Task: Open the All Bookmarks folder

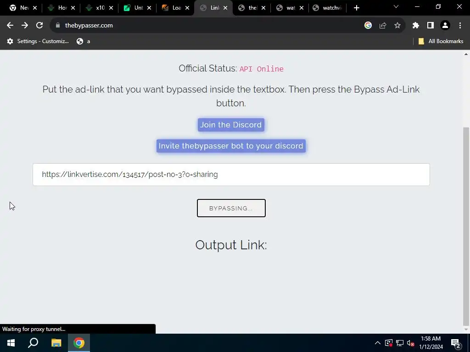Action: coord(441,41)
